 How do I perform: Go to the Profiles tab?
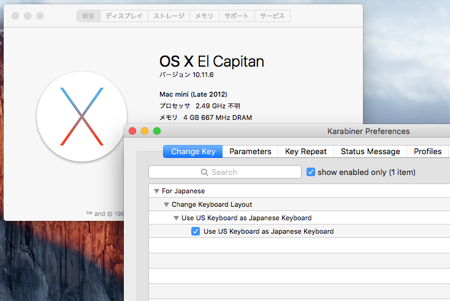(x=427, y=152)
